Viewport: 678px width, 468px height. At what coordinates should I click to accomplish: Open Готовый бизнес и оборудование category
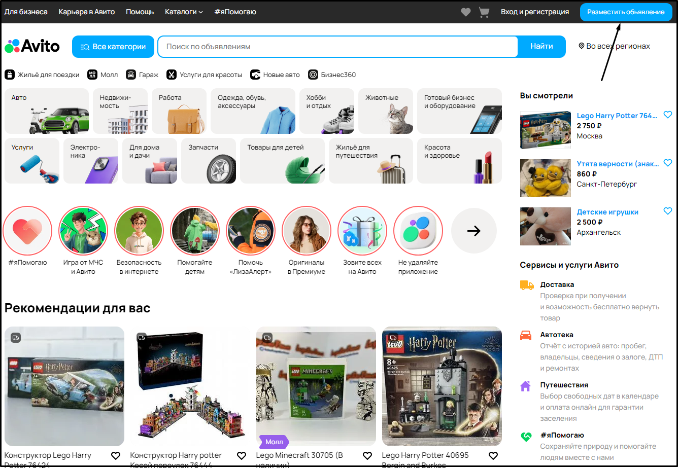pyautogui.click(x=459, y=111)
